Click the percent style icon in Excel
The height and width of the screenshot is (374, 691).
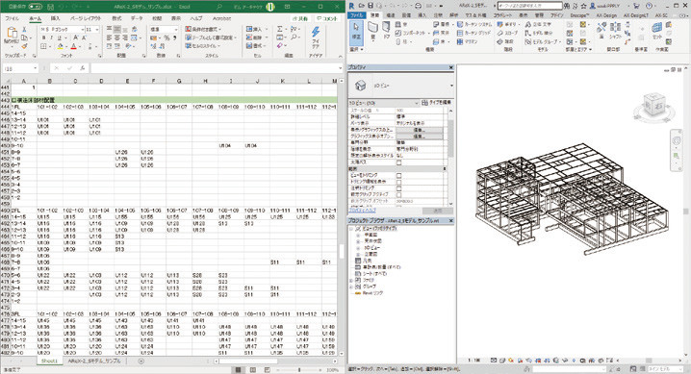click(x=166, y=37)
